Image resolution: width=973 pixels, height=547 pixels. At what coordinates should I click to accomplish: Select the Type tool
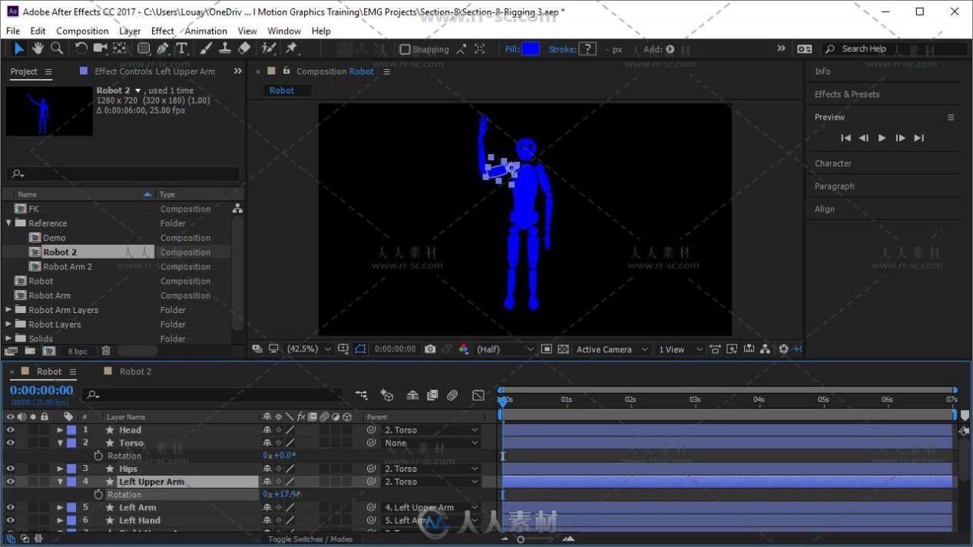coord(182,48)
